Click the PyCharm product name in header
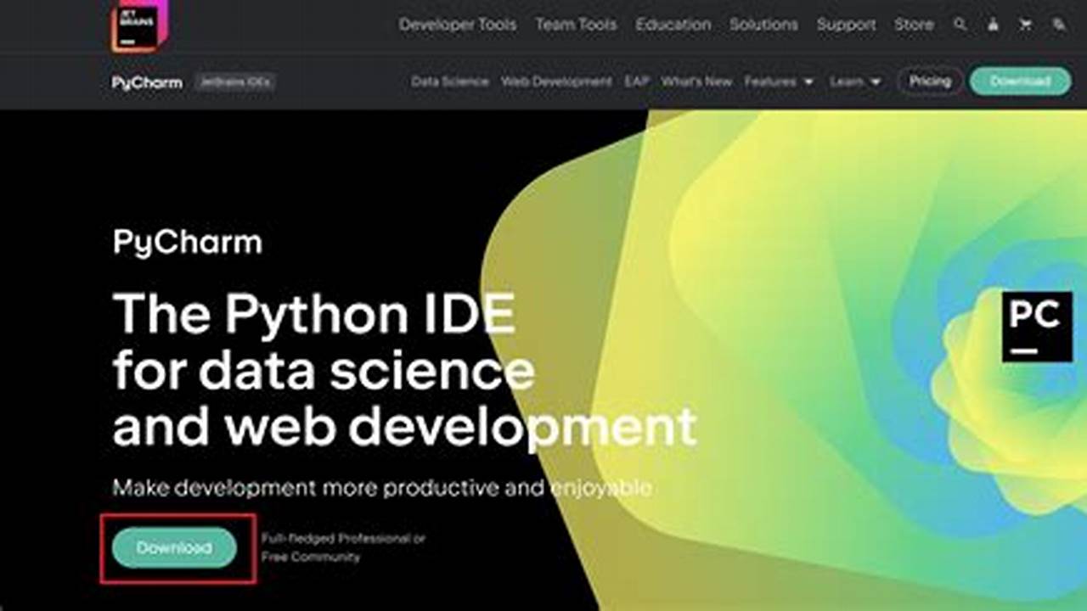The height and width of the screenshot is (611, 1087). (x=145, y=81)
